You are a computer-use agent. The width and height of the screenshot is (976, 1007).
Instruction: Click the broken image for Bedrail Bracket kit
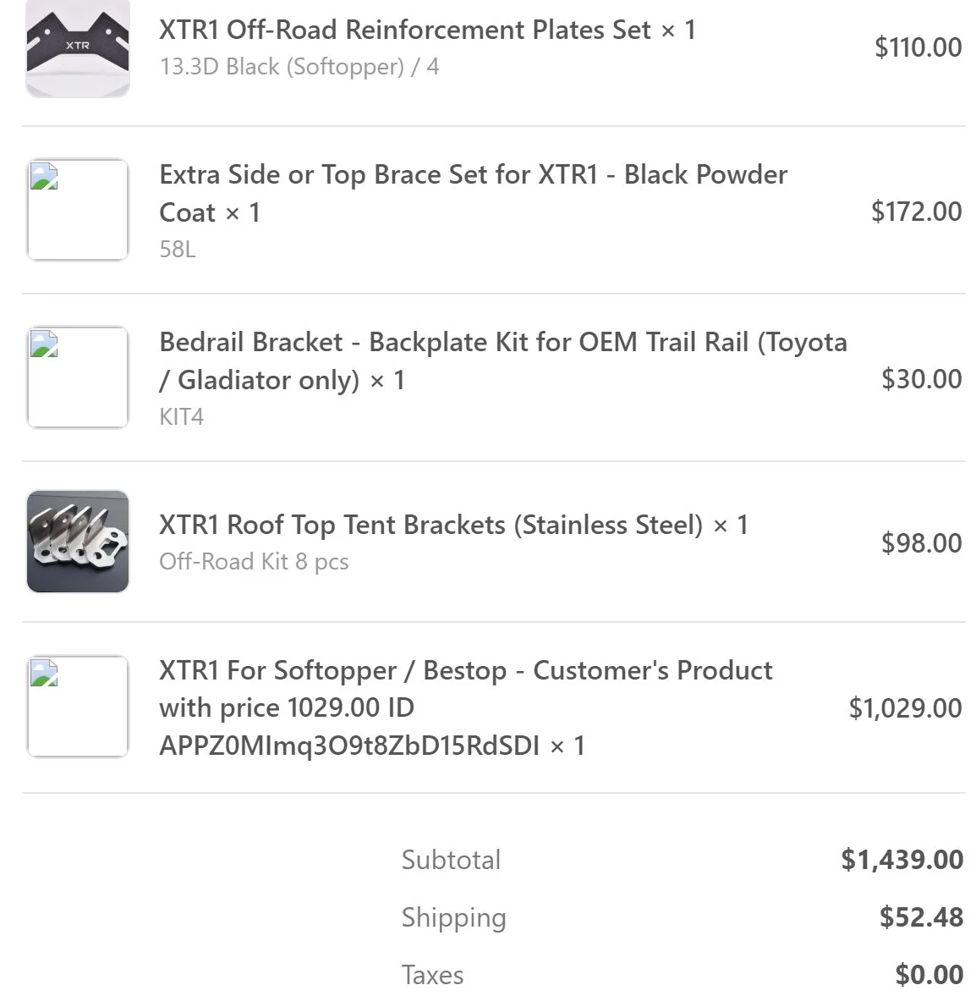[x=78, y=377]
